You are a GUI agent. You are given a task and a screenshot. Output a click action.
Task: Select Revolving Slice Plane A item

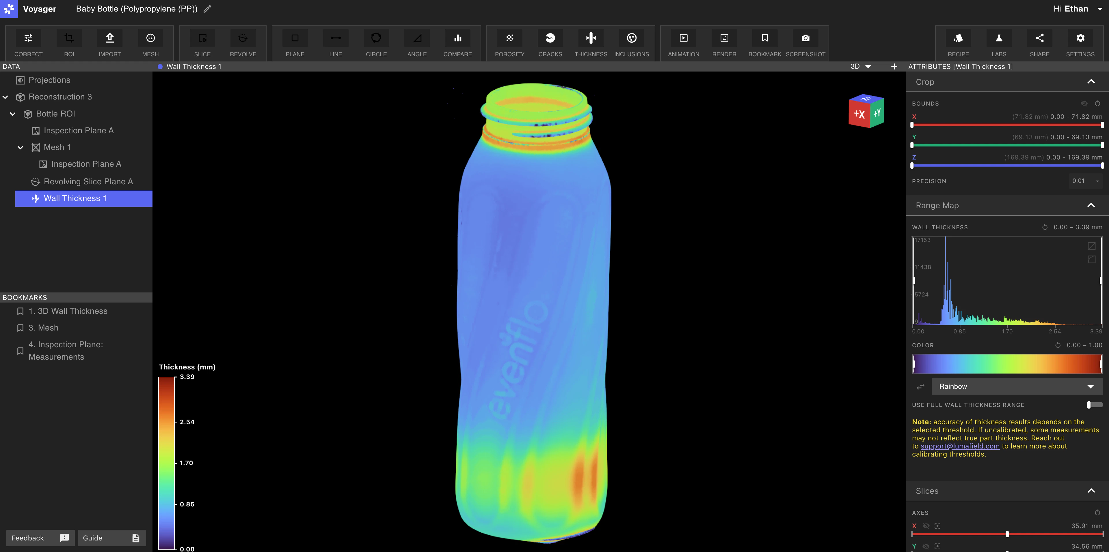[88, 181]
